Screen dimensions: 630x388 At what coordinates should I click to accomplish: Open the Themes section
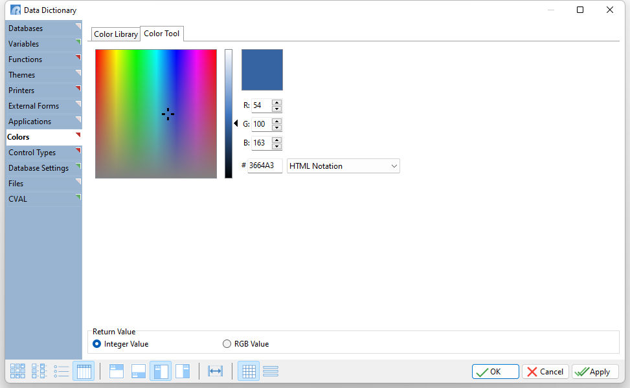(x=44, y=75)
